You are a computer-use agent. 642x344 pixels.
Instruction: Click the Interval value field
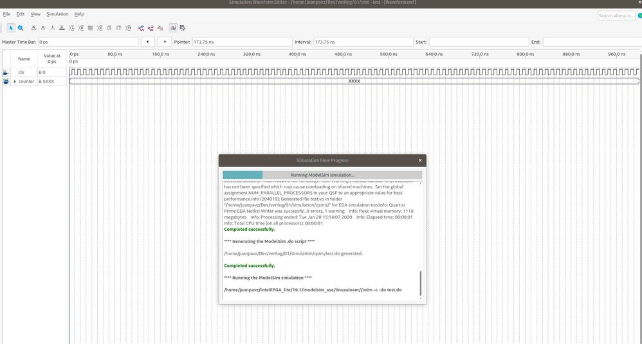pos(363,42)
